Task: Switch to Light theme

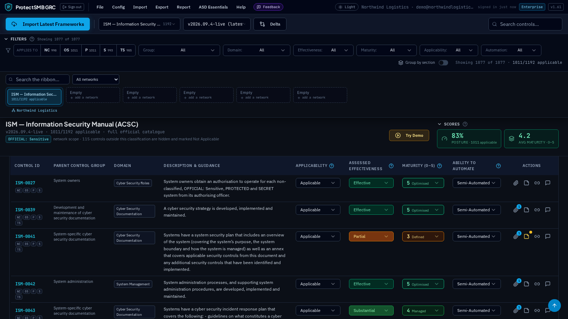Action: 347,7
